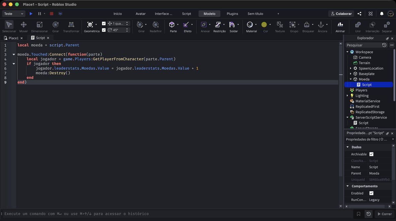
Task: Click the Interseção icon
Action: click(x=372, y=25)
